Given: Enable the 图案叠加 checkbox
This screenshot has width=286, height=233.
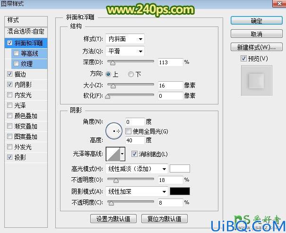Looking at the screenshot, I should coord(9,137).
